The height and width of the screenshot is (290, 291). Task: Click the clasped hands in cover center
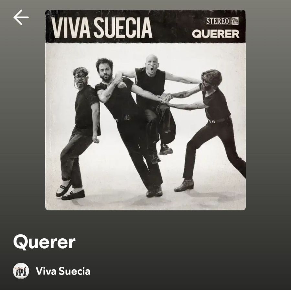165,98
